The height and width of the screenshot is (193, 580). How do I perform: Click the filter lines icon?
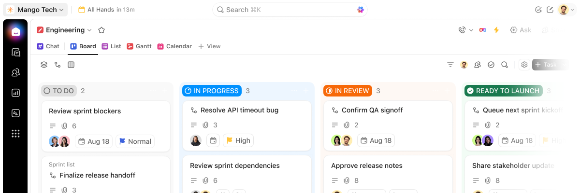(x=450, y=65)
